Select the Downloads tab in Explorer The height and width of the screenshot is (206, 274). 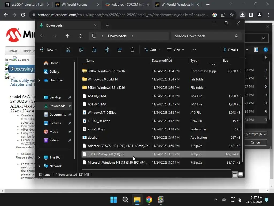pos(68,25)
